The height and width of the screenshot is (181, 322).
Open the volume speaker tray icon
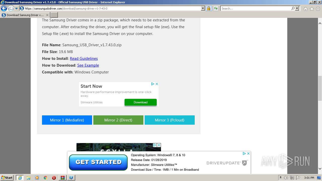287,178
